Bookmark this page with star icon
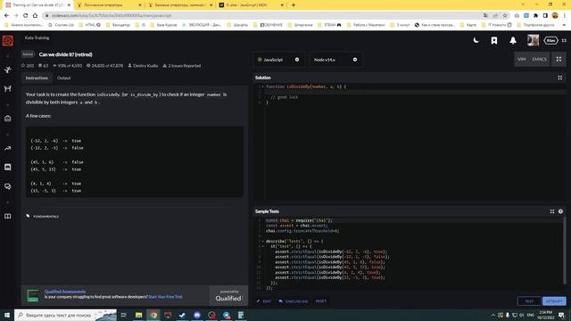This screenshot has height=321, width=571. pyautogui.click(x=505, y=15)
